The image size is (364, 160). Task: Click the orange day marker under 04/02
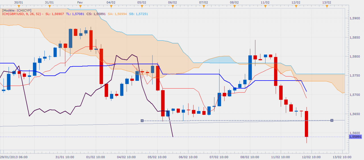tap(111, 6)
